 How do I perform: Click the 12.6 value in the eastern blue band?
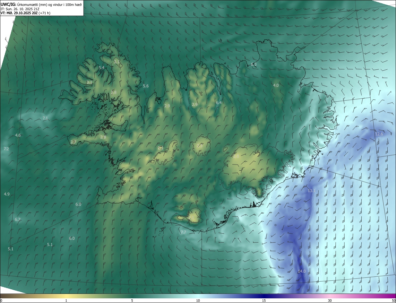coord(379,134)
